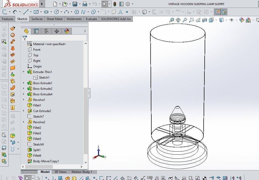Click the Exit Sketch icon

(x=5, y=12)
